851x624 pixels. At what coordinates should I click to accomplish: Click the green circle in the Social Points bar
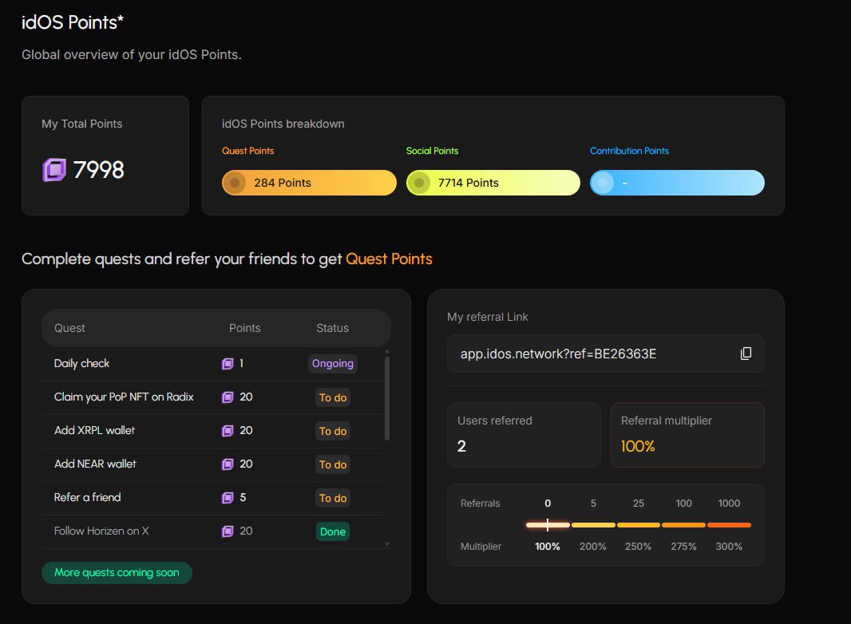click(x=419, y=183)
